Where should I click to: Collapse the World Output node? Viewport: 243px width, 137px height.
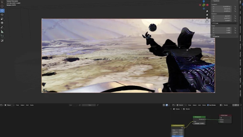pyautogui.click(x=220, y=115)
